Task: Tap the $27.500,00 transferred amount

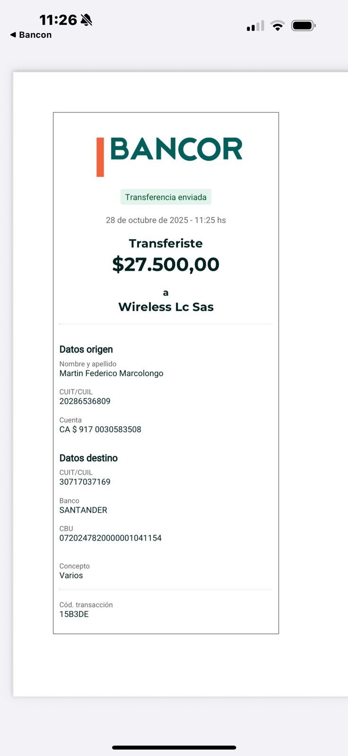Action: point(165,264)
